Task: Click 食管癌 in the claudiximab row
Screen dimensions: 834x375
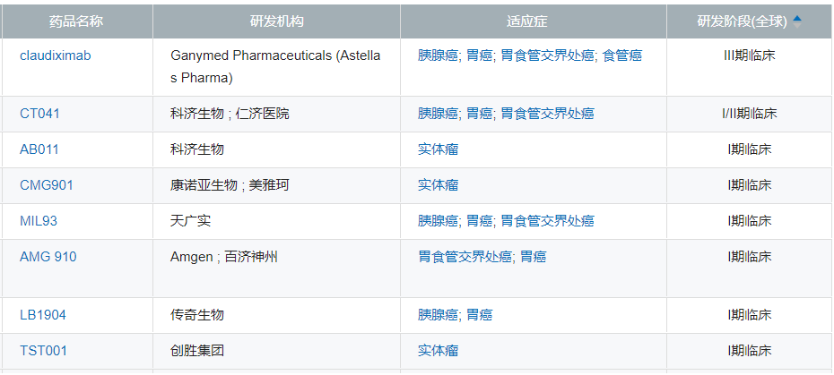Action: click(621, 55)
